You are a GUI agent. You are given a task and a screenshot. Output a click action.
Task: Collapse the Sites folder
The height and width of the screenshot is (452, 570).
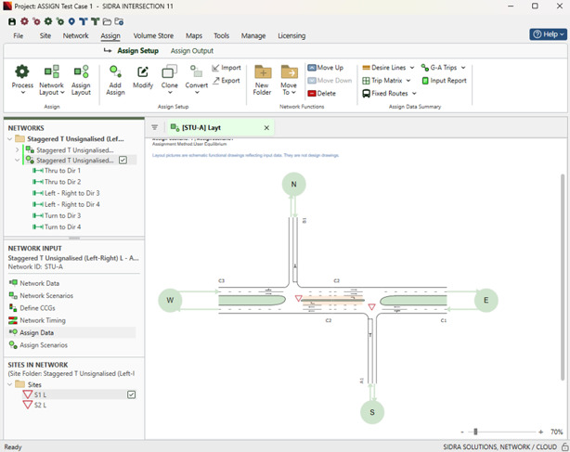coord(10,384)
